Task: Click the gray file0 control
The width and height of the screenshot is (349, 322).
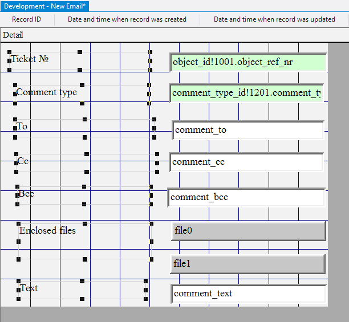Action: [x=248, y=231]
